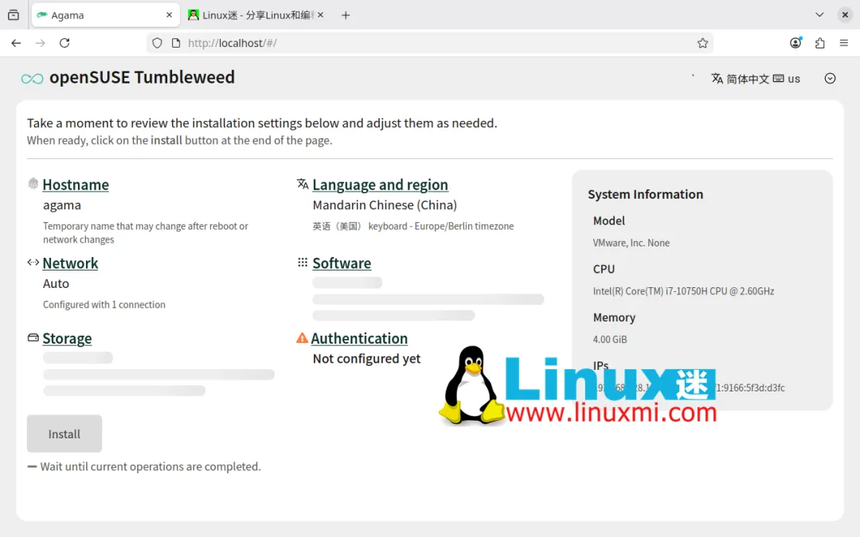Click the System Information heading
The height and width of the screenshot is (537, 860).
646,194
